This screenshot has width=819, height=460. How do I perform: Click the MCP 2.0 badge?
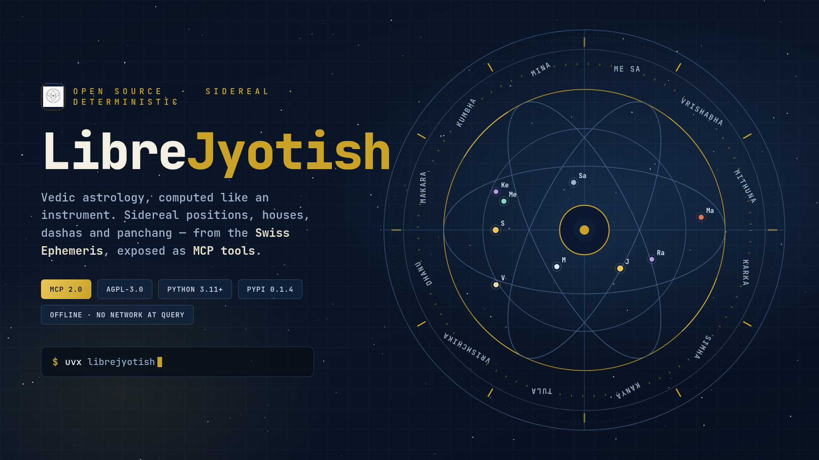point(66,289)
